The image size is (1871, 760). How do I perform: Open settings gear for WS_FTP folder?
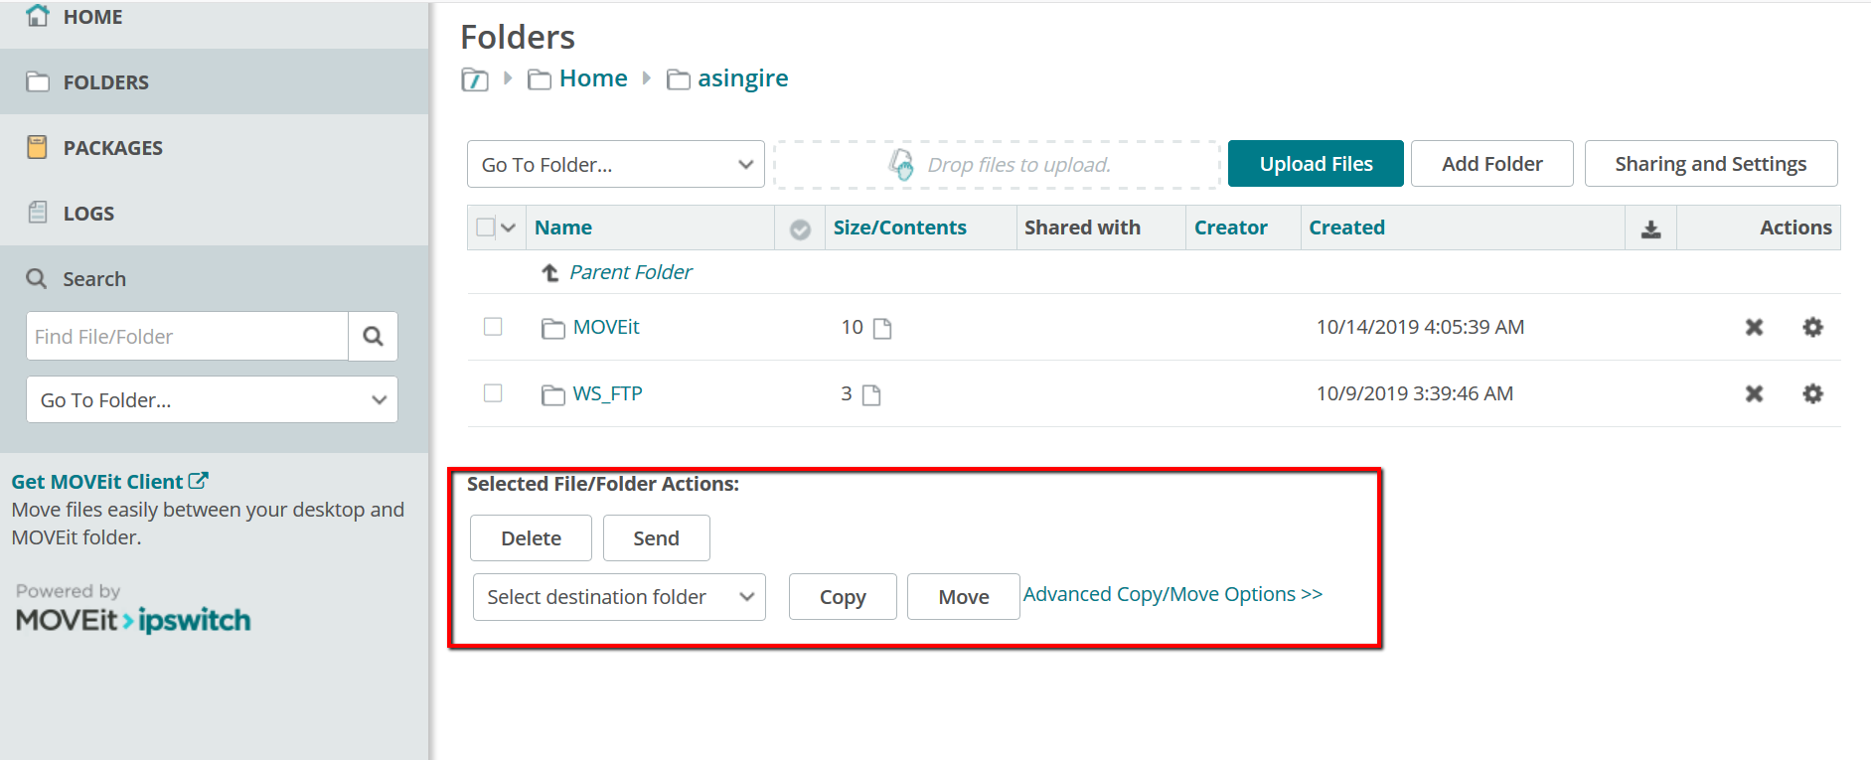[x=1812, y=393]
